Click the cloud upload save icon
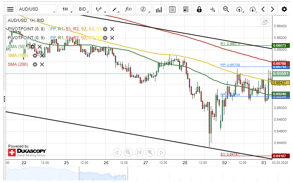 [240, 9]
